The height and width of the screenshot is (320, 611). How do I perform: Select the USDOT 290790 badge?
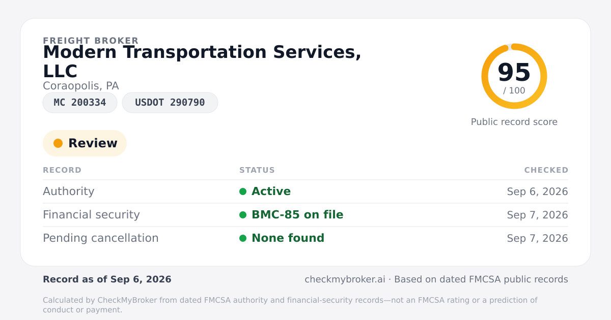[x=170, y=103]
